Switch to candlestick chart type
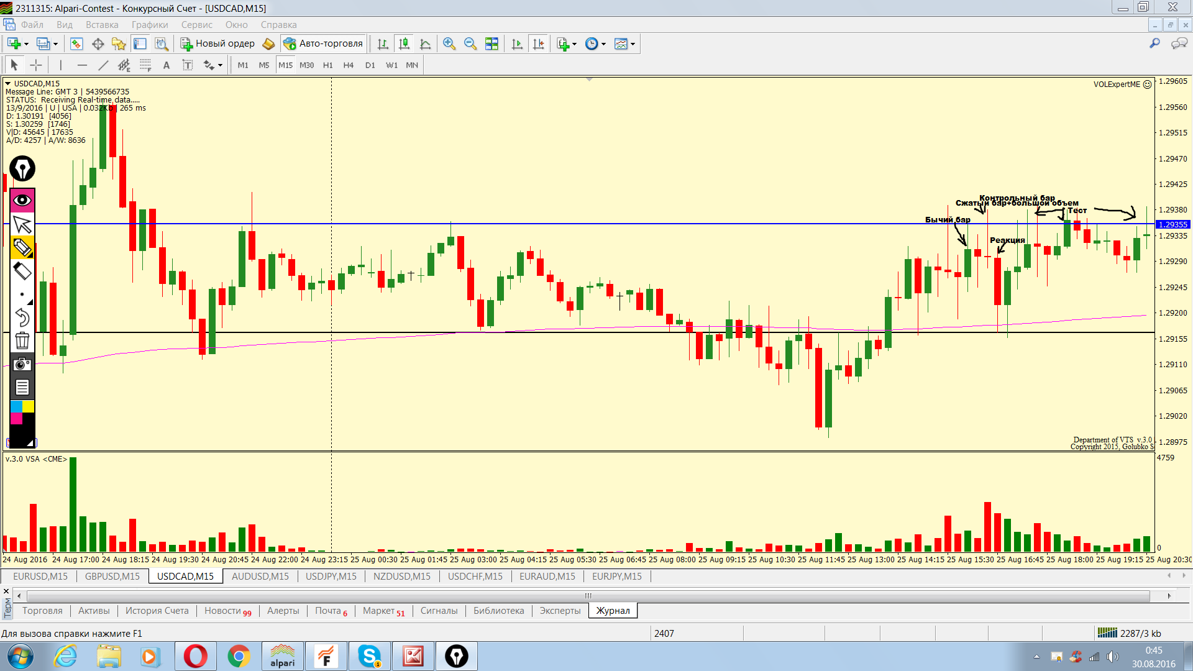 coord(404,43)
